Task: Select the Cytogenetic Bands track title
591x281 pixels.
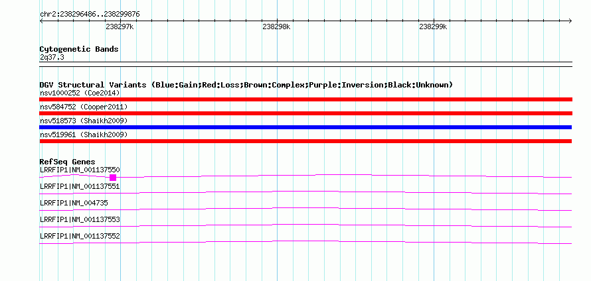Action: (79, 49)
